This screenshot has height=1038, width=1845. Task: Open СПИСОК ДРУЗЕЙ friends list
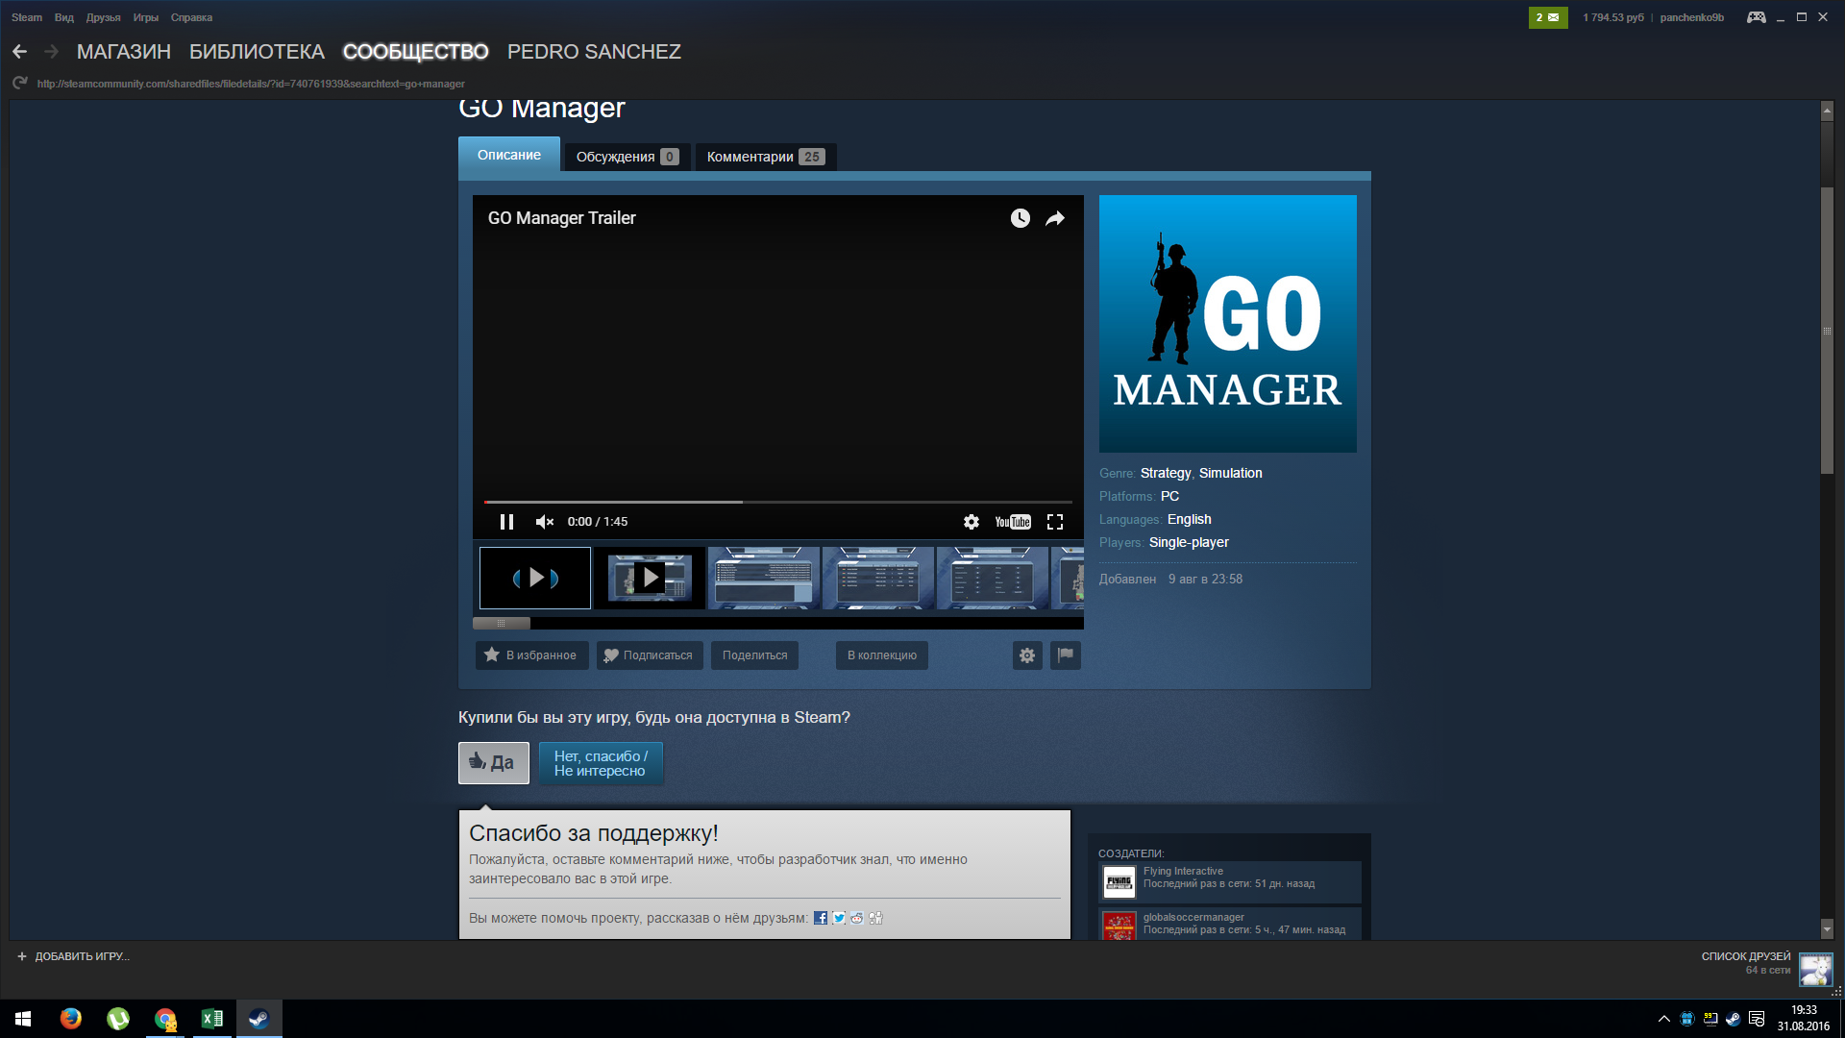pyautogui.click(x=1746, y=956)
